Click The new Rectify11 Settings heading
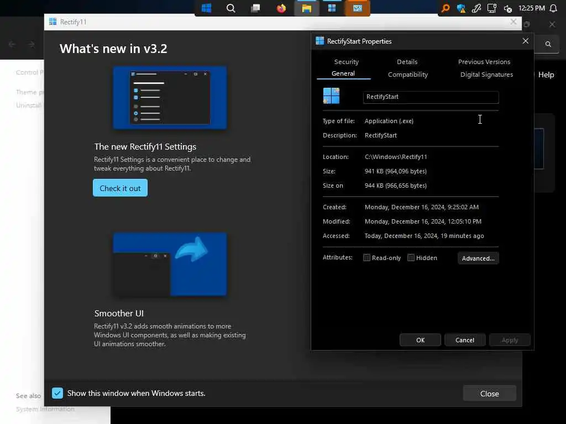 145,147
